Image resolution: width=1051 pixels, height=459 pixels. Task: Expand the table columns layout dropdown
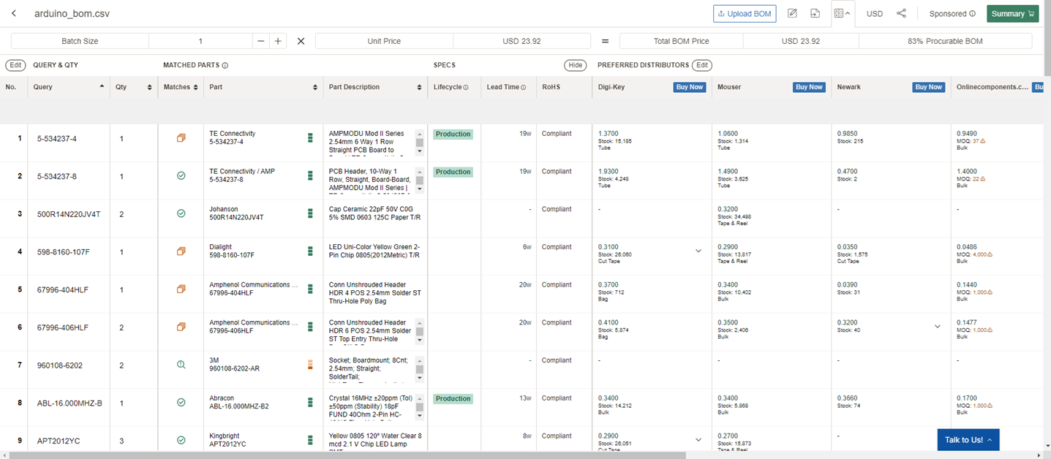click(x=843, y=13)
